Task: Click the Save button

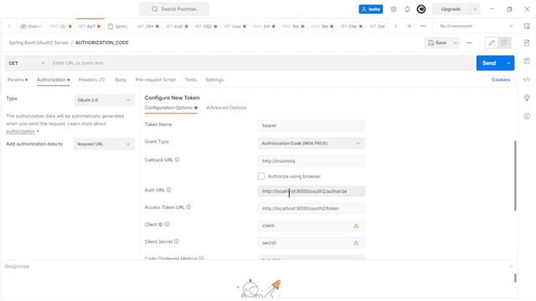Action: 438,43
